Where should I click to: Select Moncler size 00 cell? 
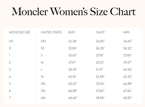pos(11,41)
